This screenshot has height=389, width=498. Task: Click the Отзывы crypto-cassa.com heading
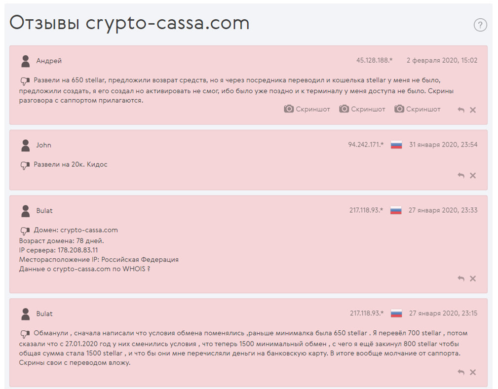coord(129,23)
